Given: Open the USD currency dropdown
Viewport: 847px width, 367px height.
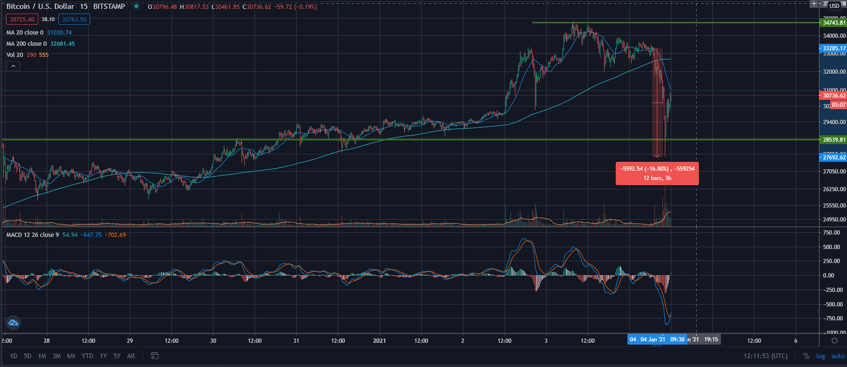Looking at the screenshot, I should [834, 6].
